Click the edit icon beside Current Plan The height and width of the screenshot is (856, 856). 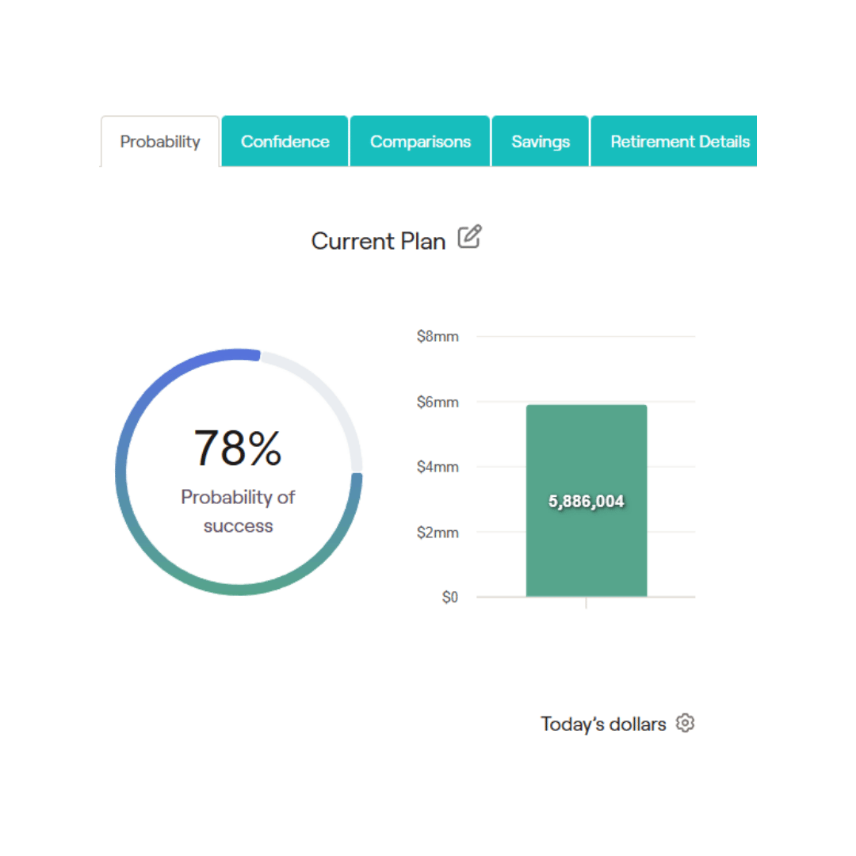(469, 238)
